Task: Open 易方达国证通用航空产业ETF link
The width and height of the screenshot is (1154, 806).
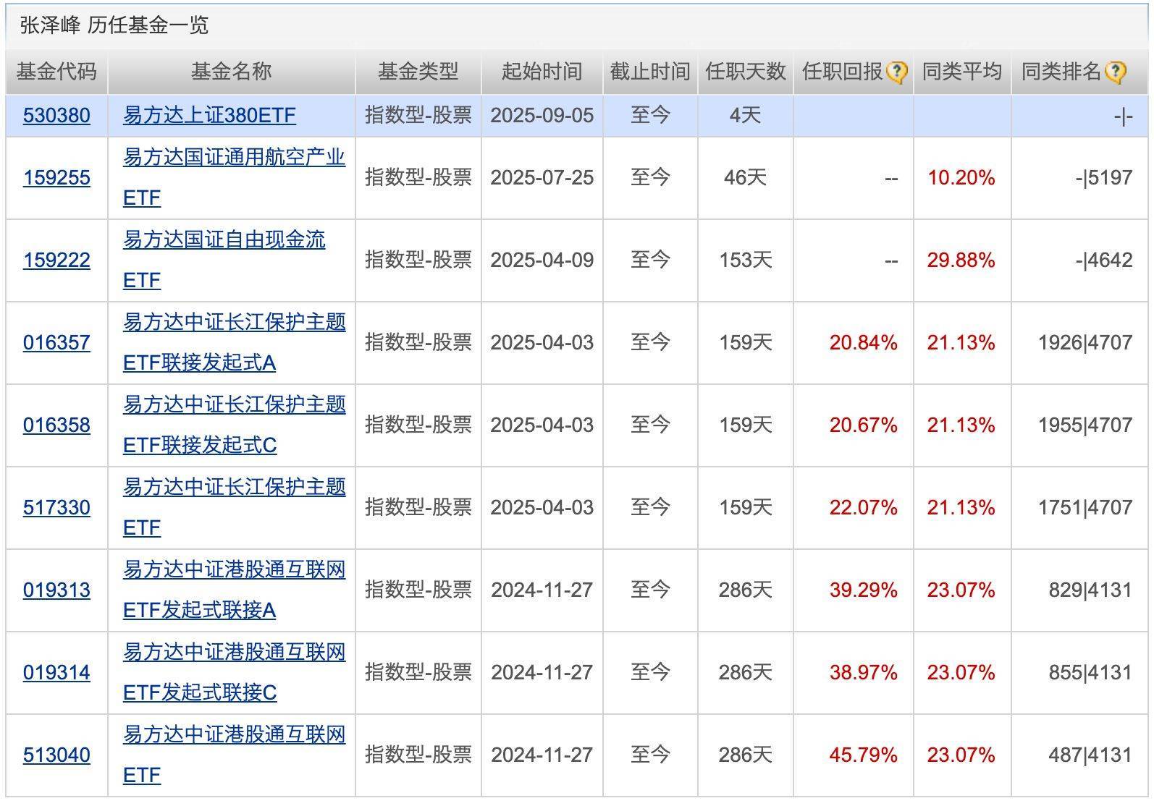Action: [x=234, y=177]
